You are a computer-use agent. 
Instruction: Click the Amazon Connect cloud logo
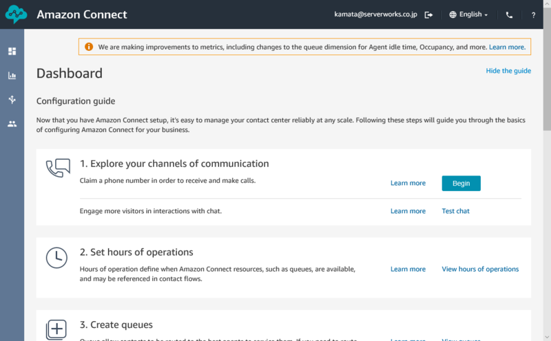[x=16, y=14]
